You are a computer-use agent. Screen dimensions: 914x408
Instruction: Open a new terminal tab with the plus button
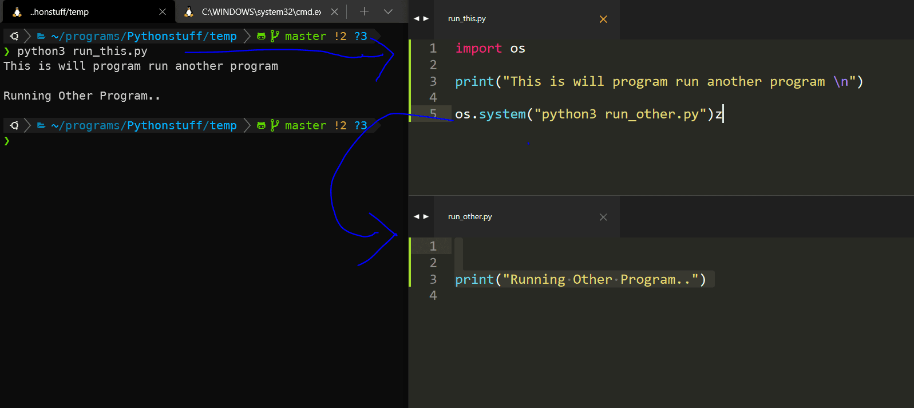364,11
